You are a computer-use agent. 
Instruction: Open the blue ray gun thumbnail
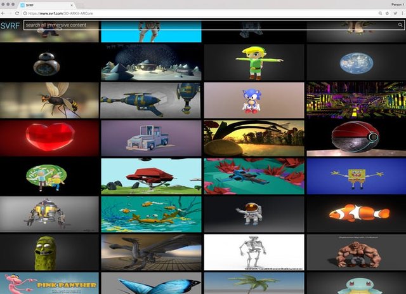[151, 100]
